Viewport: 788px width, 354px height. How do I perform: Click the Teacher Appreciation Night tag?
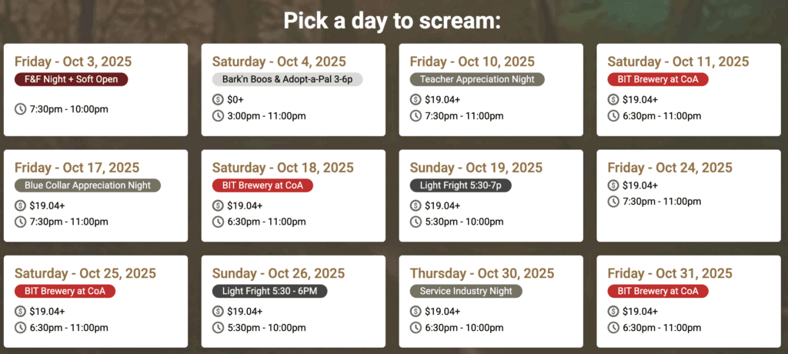(x=477, y=79)
